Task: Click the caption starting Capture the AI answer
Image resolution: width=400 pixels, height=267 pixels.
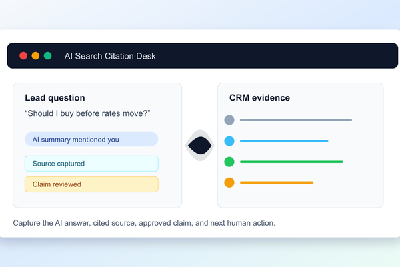Action: 144,223
